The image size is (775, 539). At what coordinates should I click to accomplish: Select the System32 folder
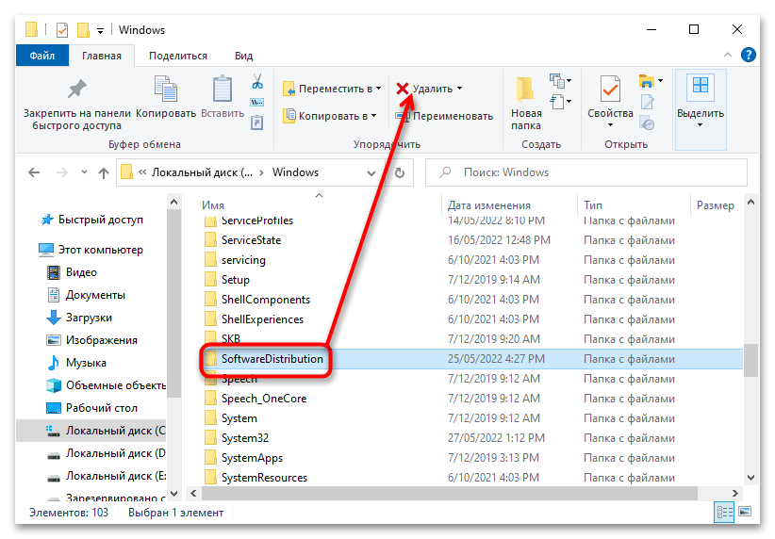tap(244, 438)
